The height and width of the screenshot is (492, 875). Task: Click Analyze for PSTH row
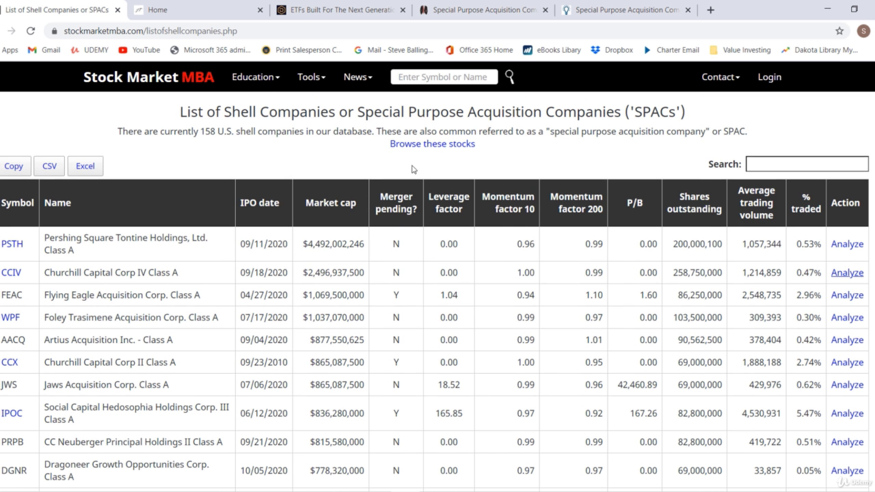(847, 244)
